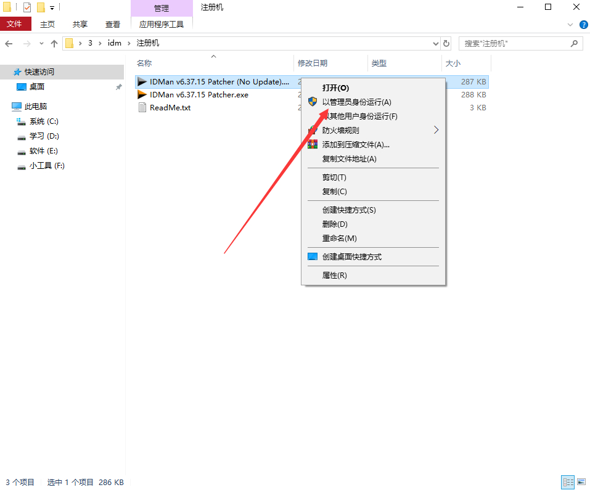Screen dimensions: 590x490
Task: Select ReadMe.txt file
Action: pos(170,107)
